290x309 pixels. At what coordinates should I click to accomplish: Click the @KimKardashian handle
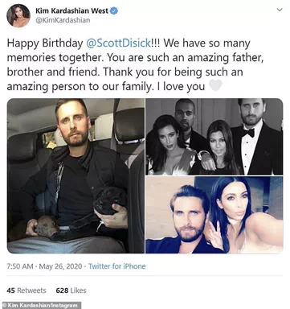(x=63, y=20)
